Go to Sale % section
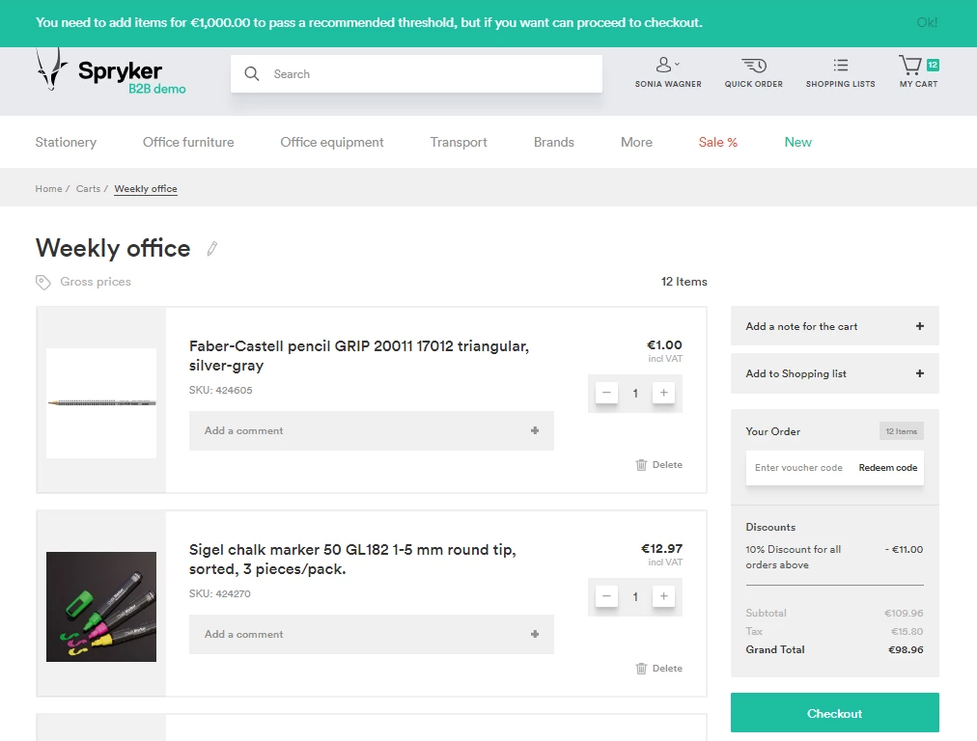 (718, 142)
